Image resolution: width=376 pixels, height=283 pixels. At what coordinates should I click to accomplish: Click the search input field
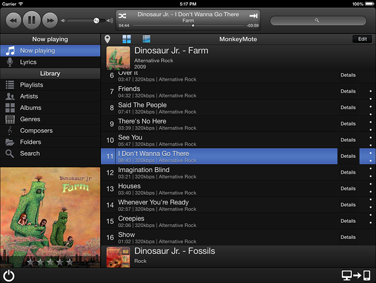click(x=318, y=20)
